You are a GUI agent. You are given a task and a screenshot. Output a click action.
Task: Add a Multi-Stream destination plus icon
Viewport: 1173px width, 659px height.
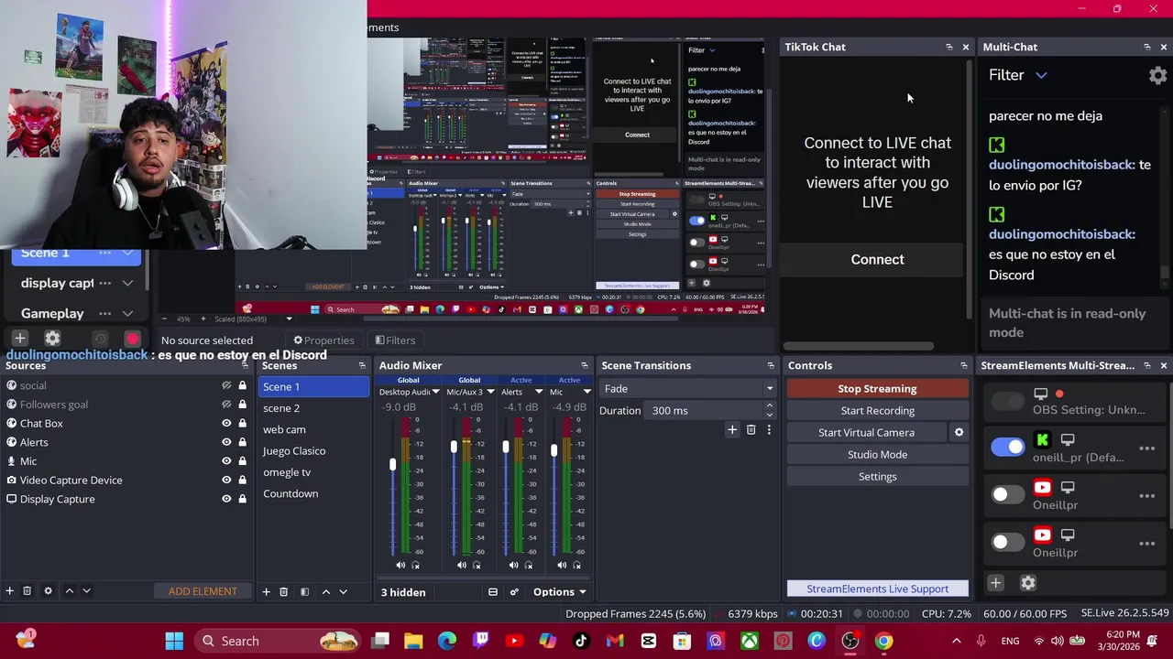996,583
